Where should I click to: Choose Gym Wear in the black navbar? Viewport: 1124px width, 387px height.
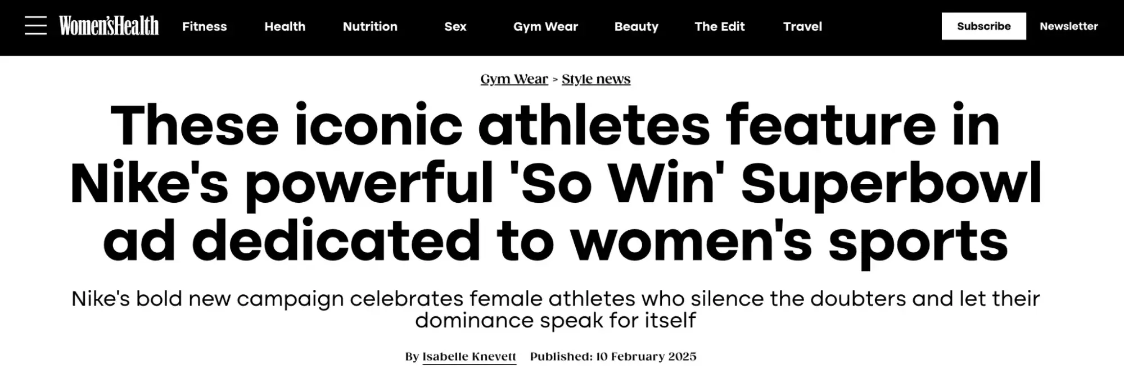tap(545, 26)
